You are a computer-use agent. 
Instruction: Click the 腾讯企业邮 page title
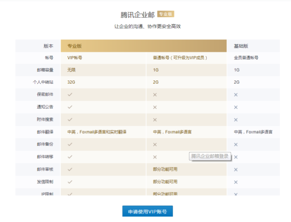pos(138,15)
